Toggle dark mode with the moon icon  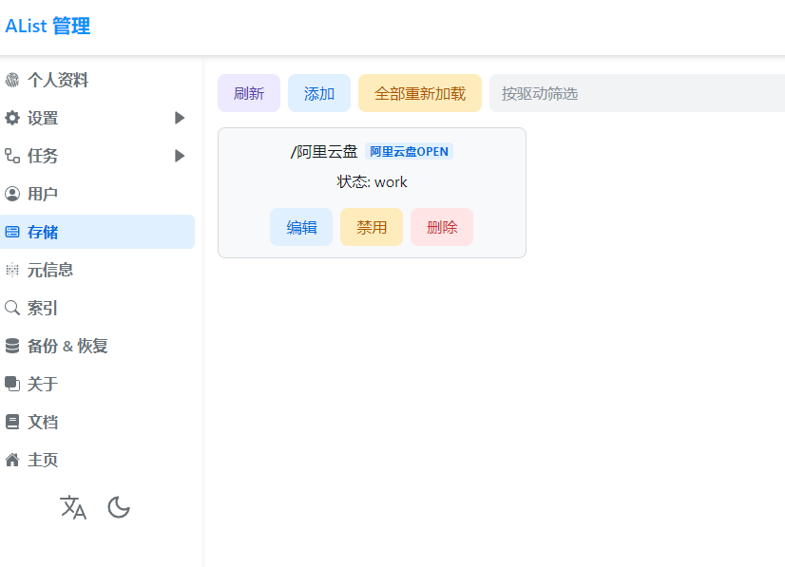coord(119,507)
